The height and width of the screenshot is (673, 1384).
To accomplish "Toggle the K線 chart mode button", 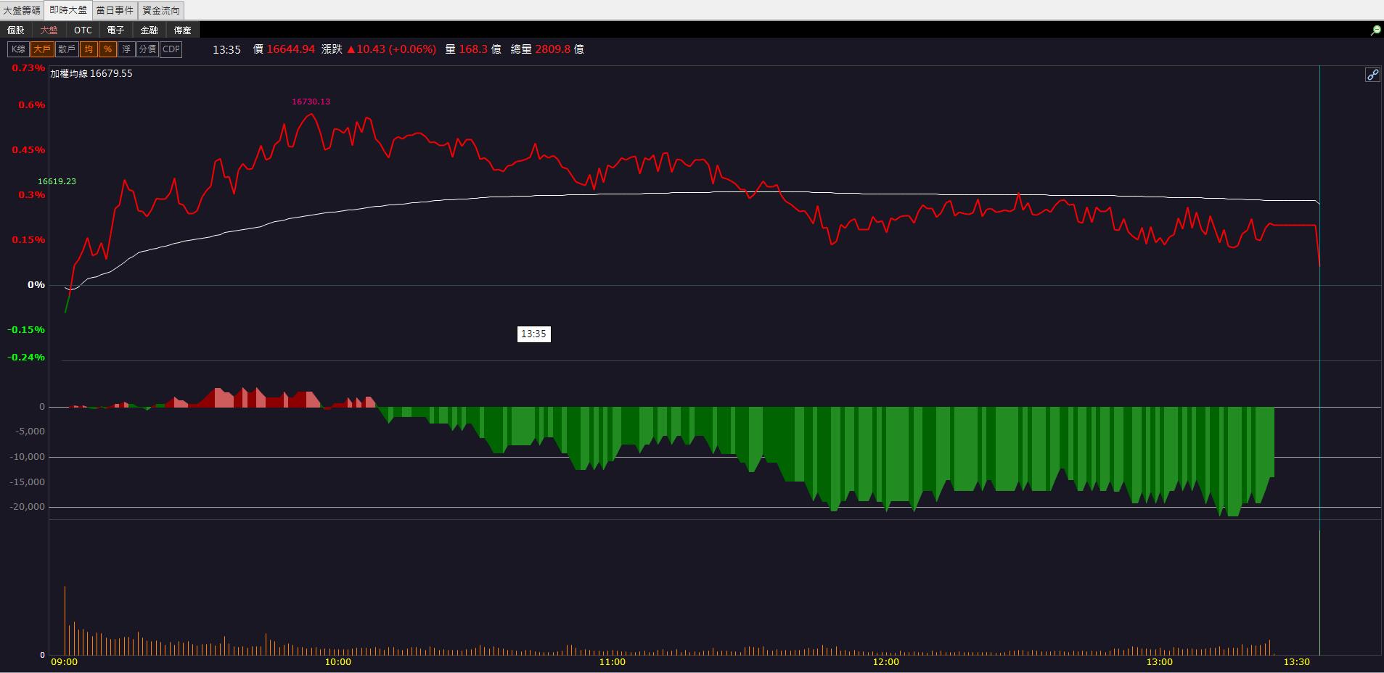I will [18, 49].
